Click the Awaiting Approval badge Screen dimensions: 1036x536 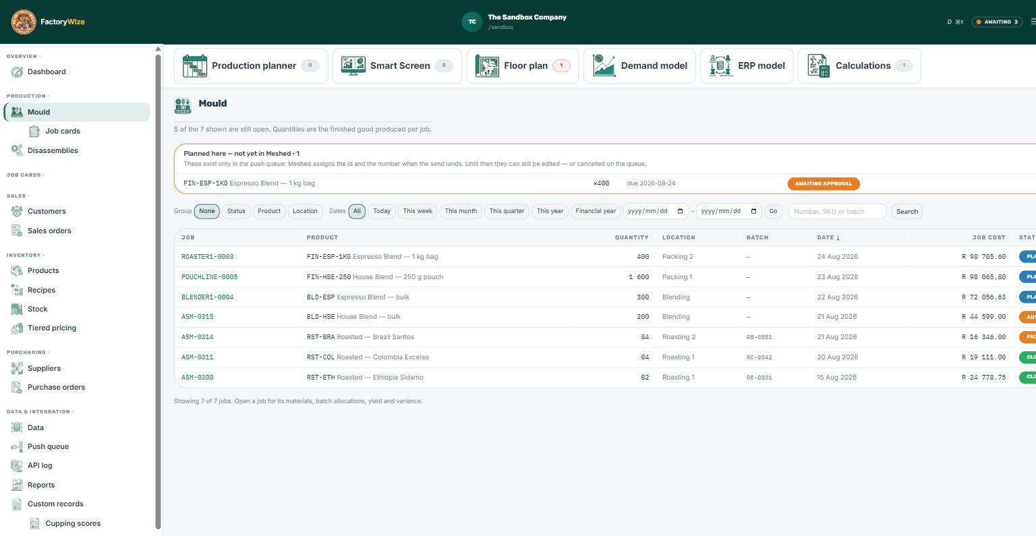point(824,183)
